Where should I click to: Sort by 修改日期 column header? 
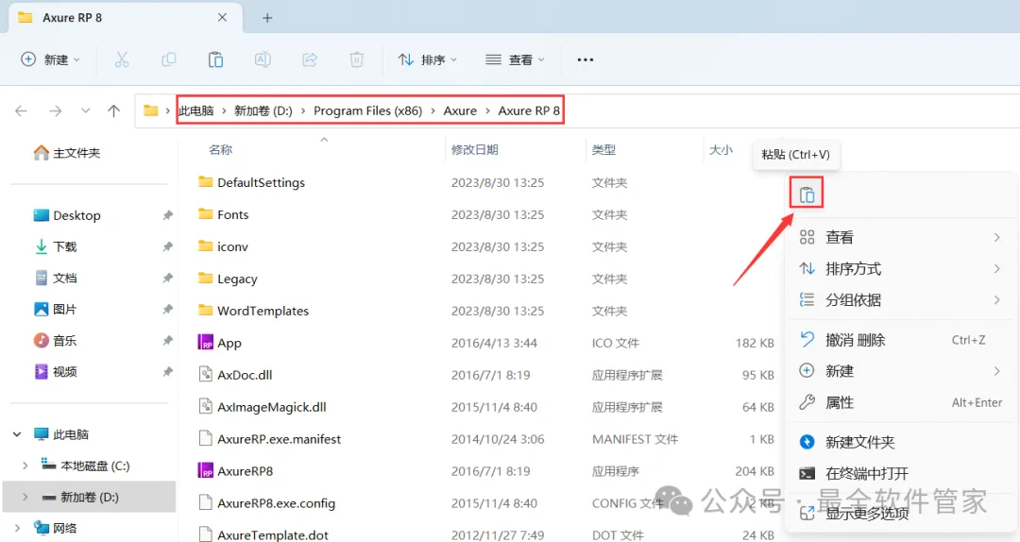(475, 149)
